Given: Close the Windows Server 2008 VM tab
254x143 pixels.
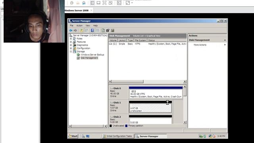Looking at the screenshot, I should tap(91, 10).
